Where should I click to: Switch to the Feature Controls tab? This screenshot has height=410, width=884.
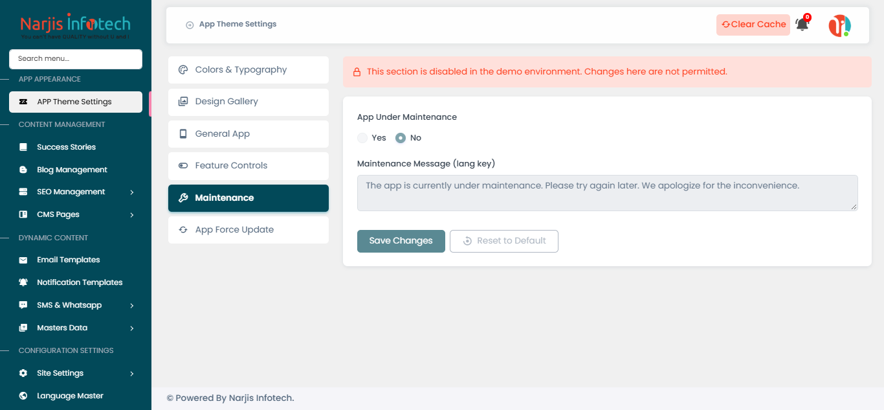tap(249, 166)
